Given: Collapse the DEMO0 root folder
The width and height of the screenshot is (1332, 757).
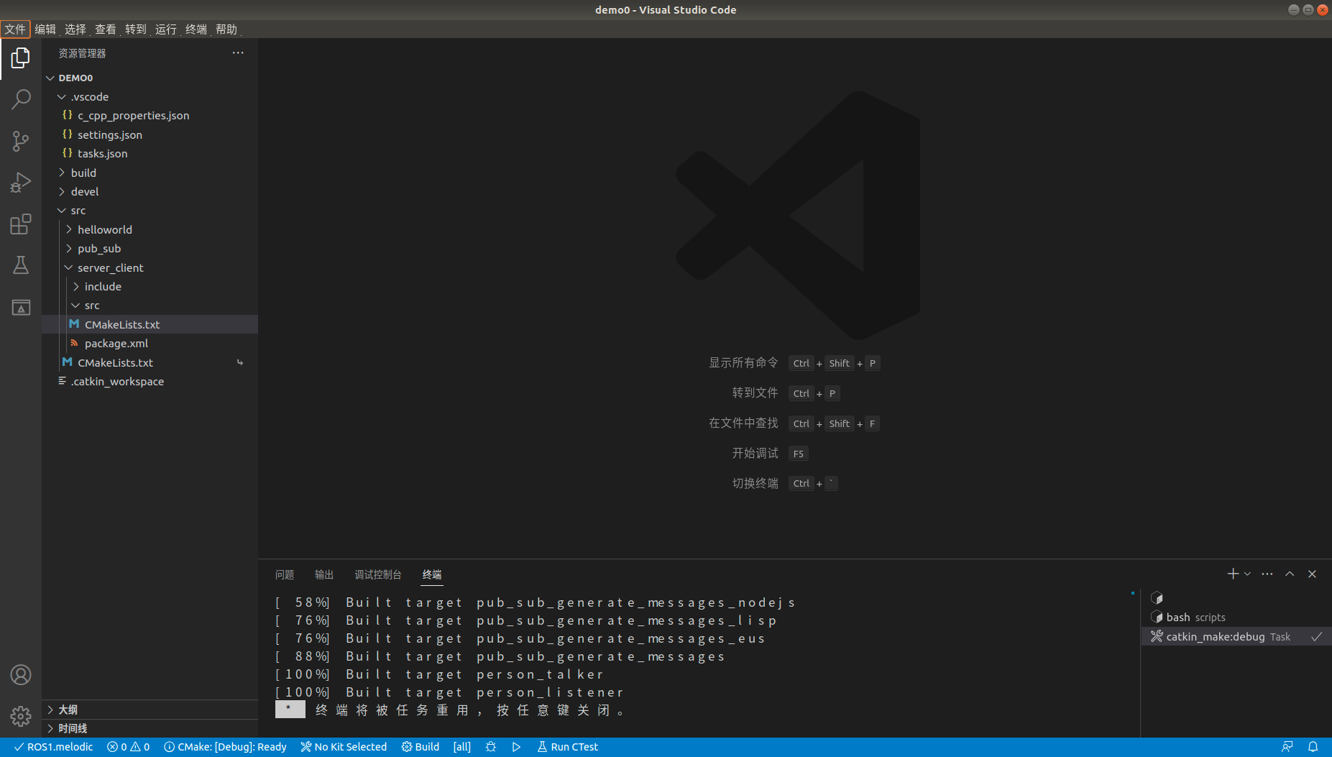Looking at the screenshot, I should pos(150,78).
